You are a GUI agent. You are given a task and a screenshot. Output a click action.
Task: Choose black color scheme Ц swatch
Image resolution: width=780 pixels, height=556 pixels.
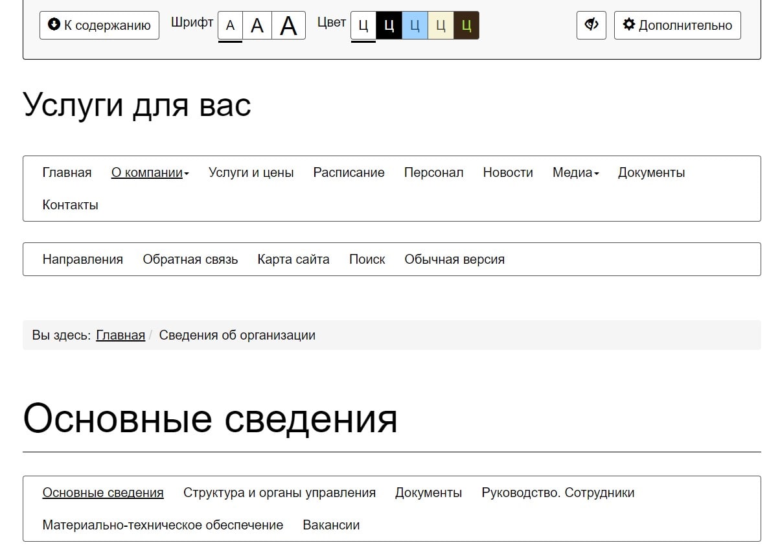(389, 26)
